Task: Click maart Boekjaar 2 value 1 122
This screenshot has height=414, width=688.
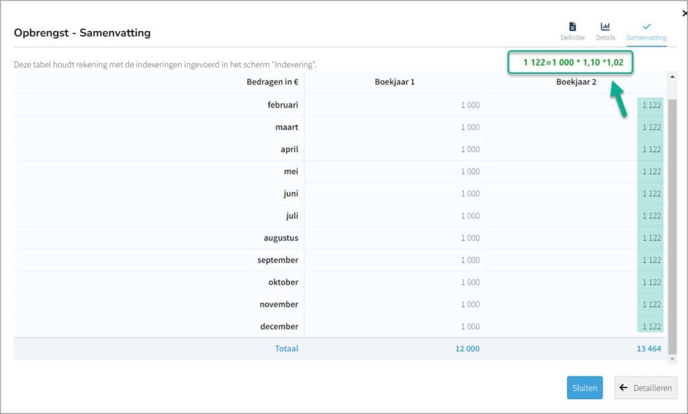Action: point(652,127)
